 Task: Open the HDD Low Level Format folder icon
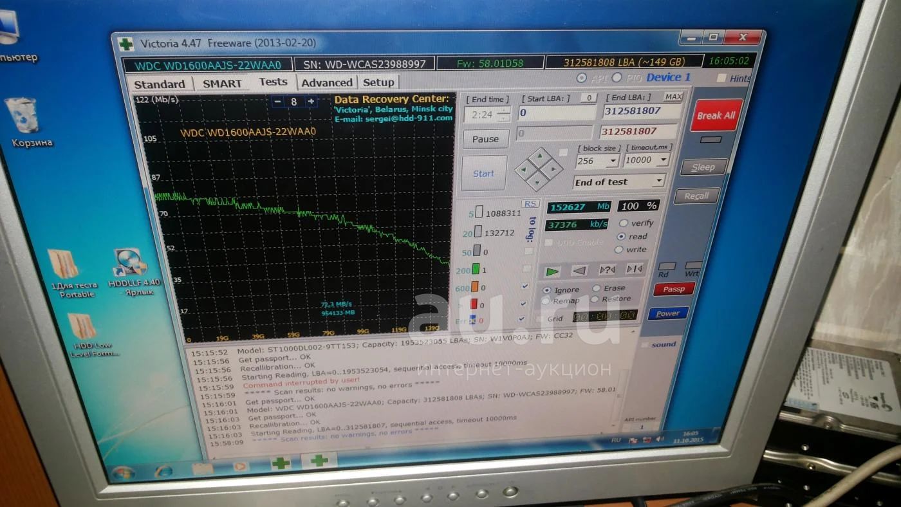click(x=87, y=335)
